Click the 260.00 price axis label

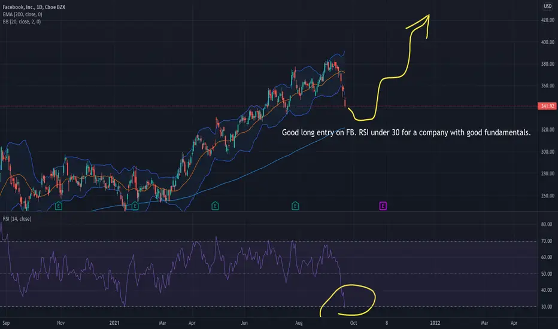tap(547, 196)
